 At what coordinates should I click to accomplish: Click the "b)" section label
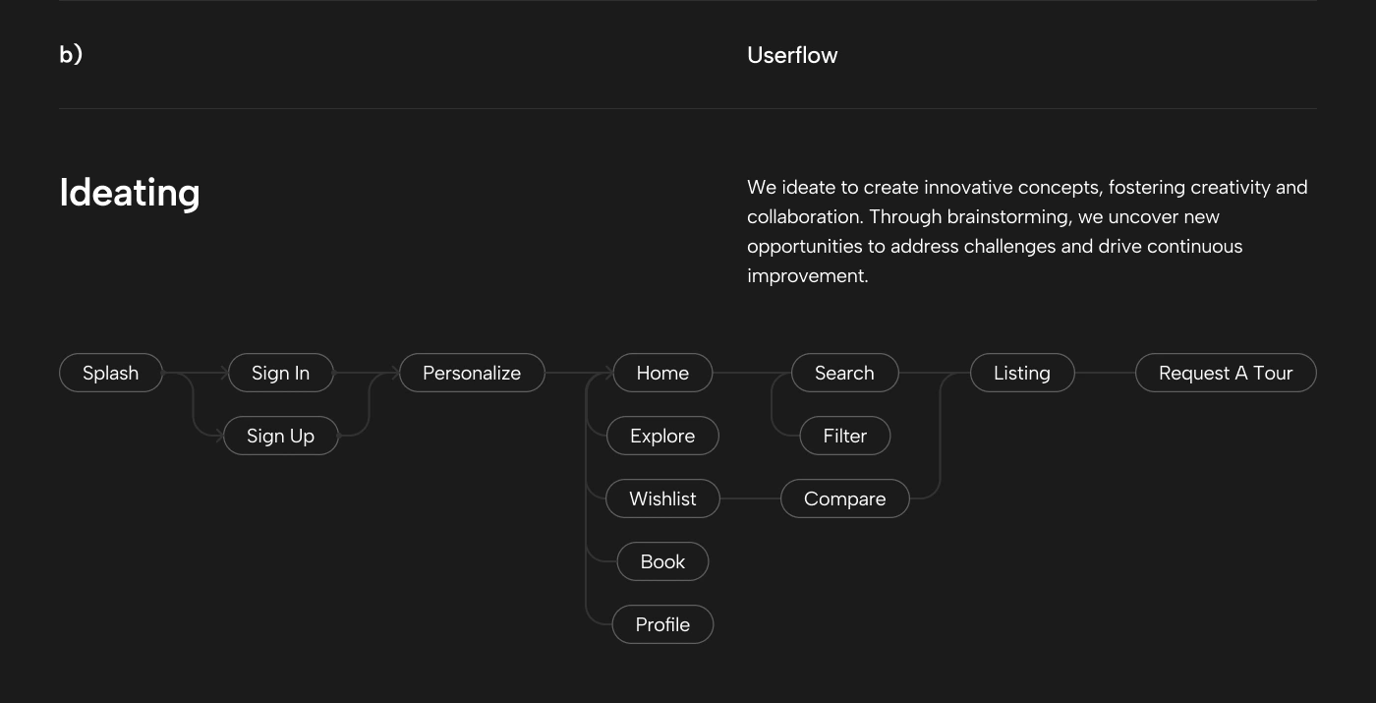tap(71, 55)
